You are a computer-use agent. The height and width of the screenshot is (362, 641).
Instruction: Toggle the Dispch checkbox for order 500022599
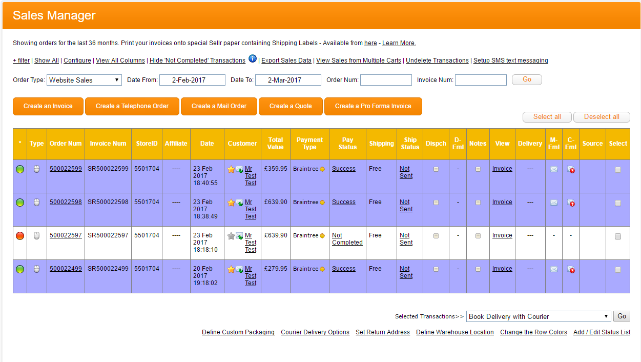pos(436,169)
